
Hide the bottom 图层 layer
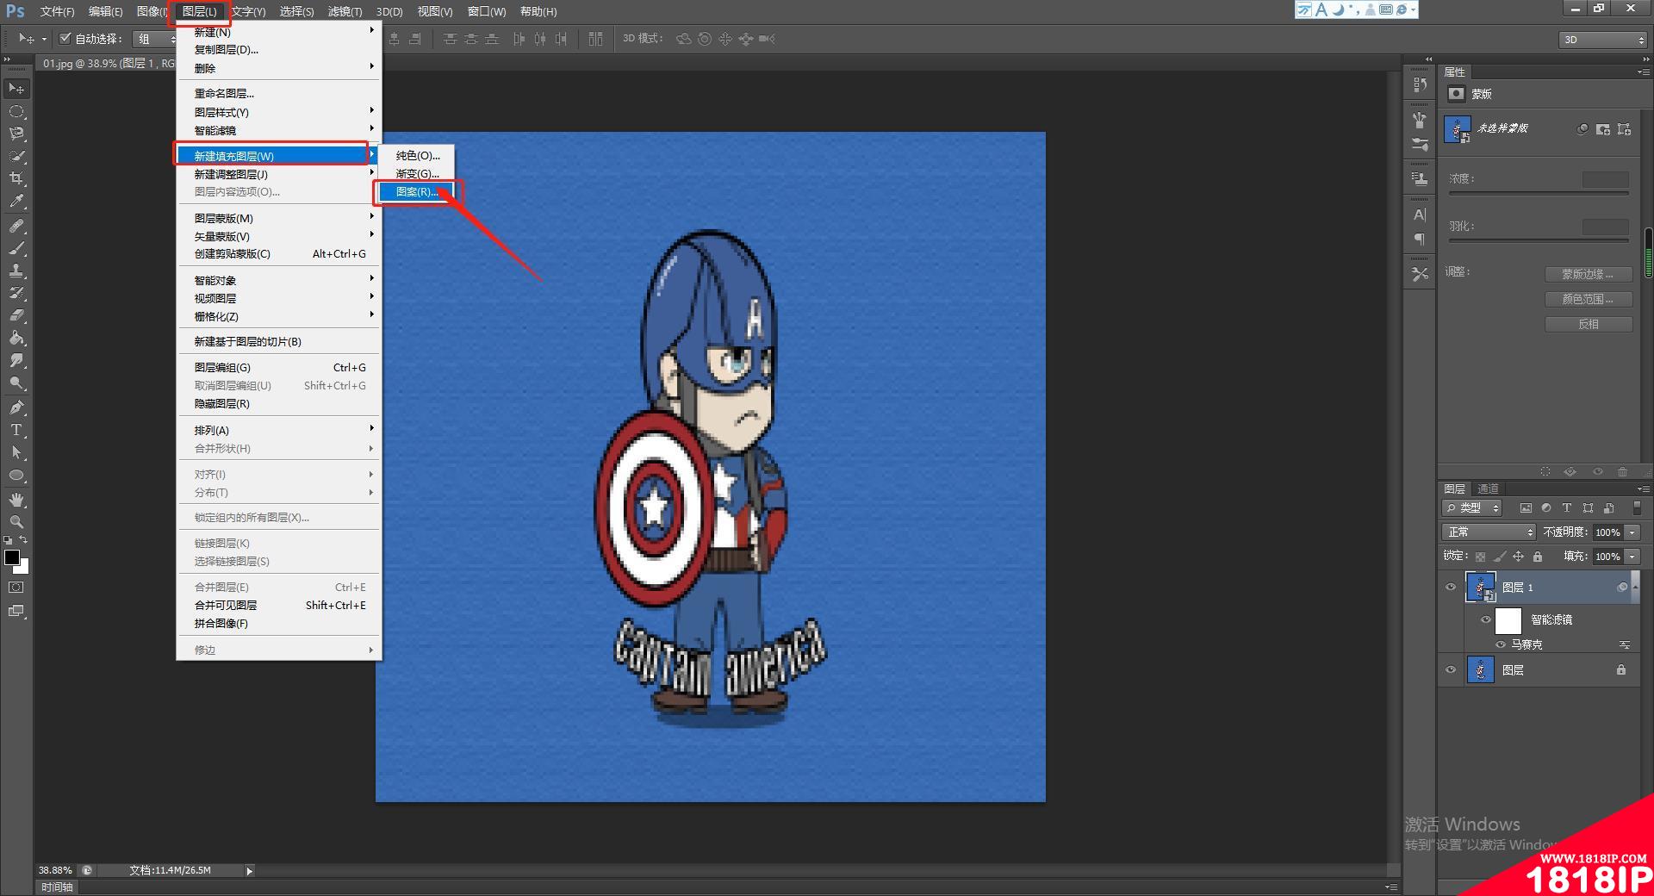point(1451,670)
